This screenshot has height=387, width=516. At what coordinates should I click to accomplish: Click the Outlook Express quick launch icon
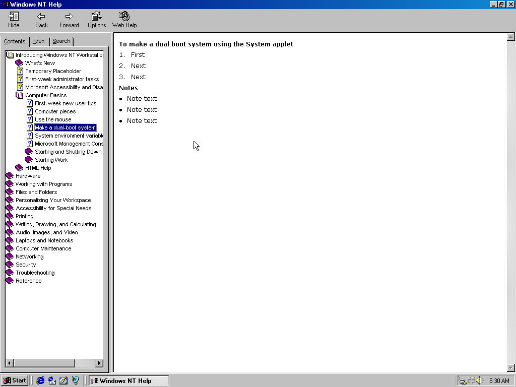pos(52,380)
